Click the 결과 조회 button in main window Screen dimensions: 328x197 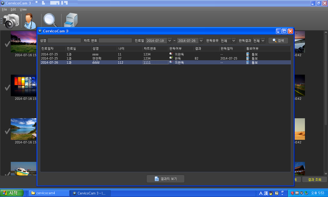tap(314, 180)
